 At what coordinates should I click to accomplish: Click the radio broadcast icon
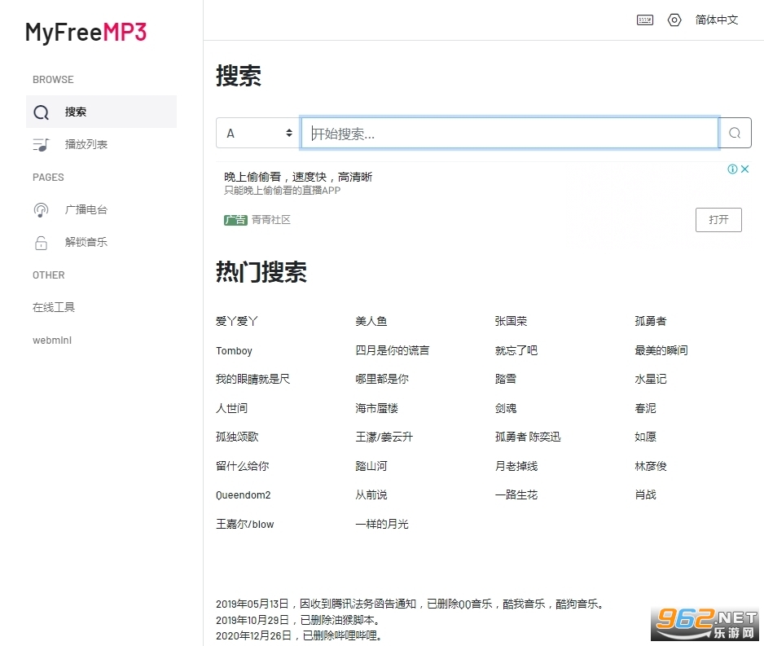click(x=41, y=210)
